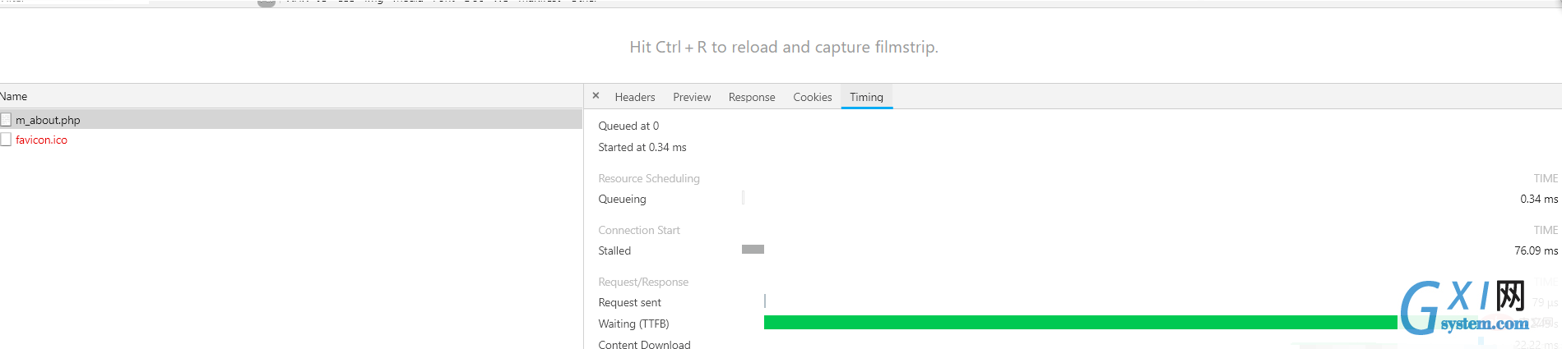Click the Stalled time value 76.09 ms
The width and height of the screenshot is (1562, 349).
click(x=1536, y=250)
